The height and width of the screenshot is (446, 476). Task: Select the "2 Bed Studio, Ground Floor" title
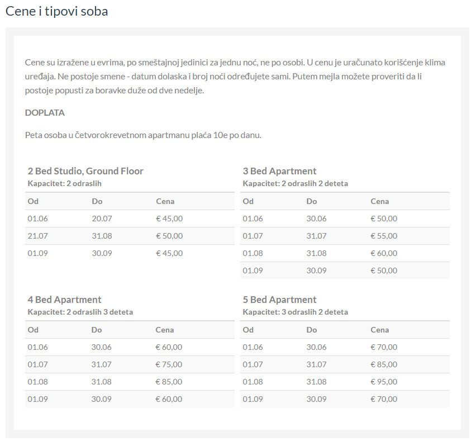(85, 171)
